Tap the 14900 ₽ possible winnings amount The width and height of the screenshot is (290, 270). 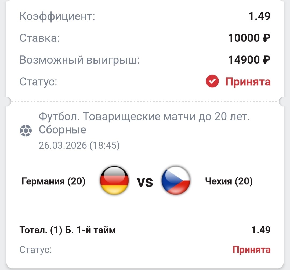[249, 60]
